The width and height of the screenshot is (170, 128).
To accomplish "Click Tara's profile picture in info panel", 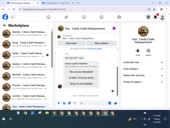I will [x=143, y=31].
